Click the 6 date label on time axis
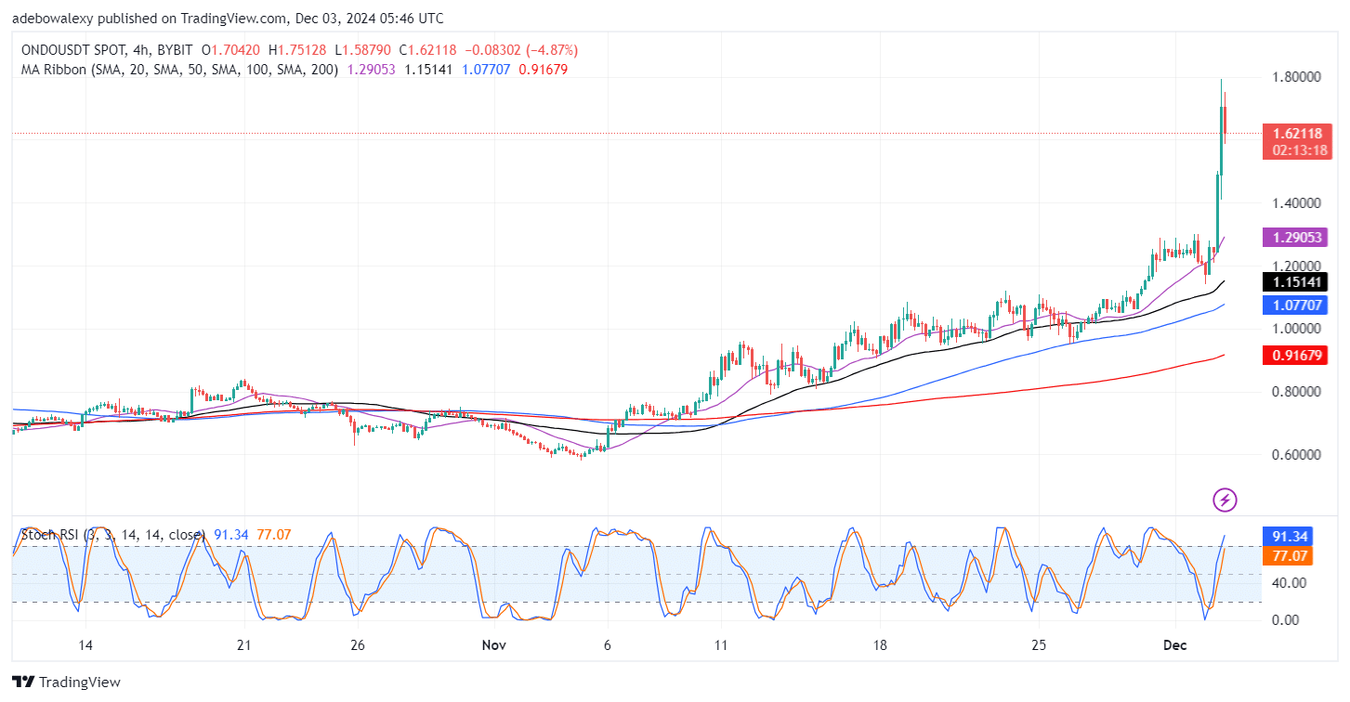The image size is (1350, 702). pyautogui.click(x=607, y=644)
